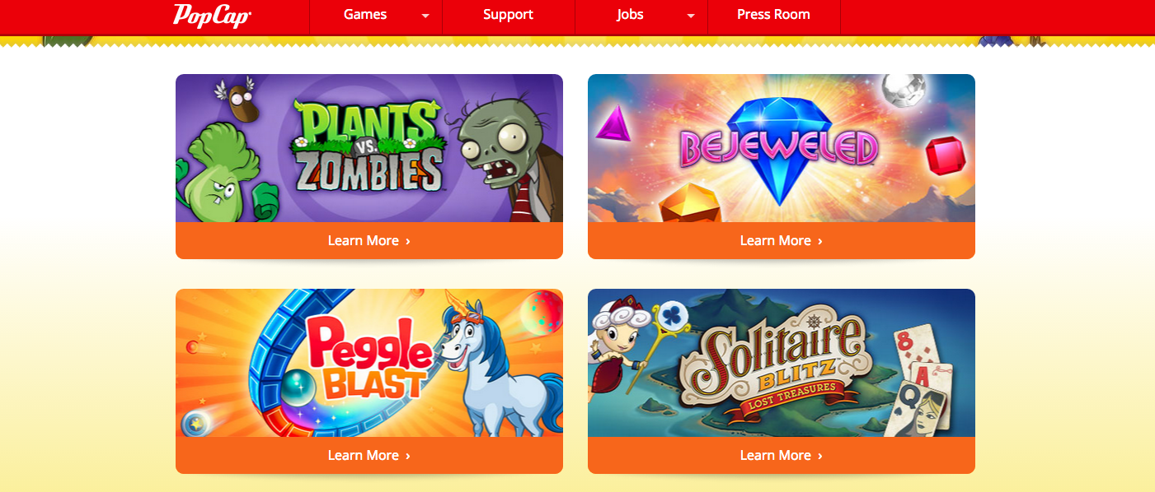Click the PopCap logo in header

point(212,15)
